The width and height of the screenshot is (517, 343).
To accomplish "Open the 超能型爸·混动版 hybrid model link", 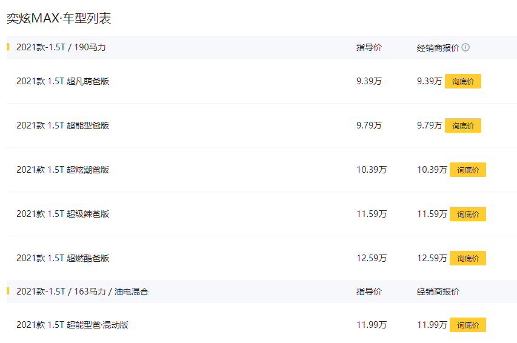I will coord(72,325).
